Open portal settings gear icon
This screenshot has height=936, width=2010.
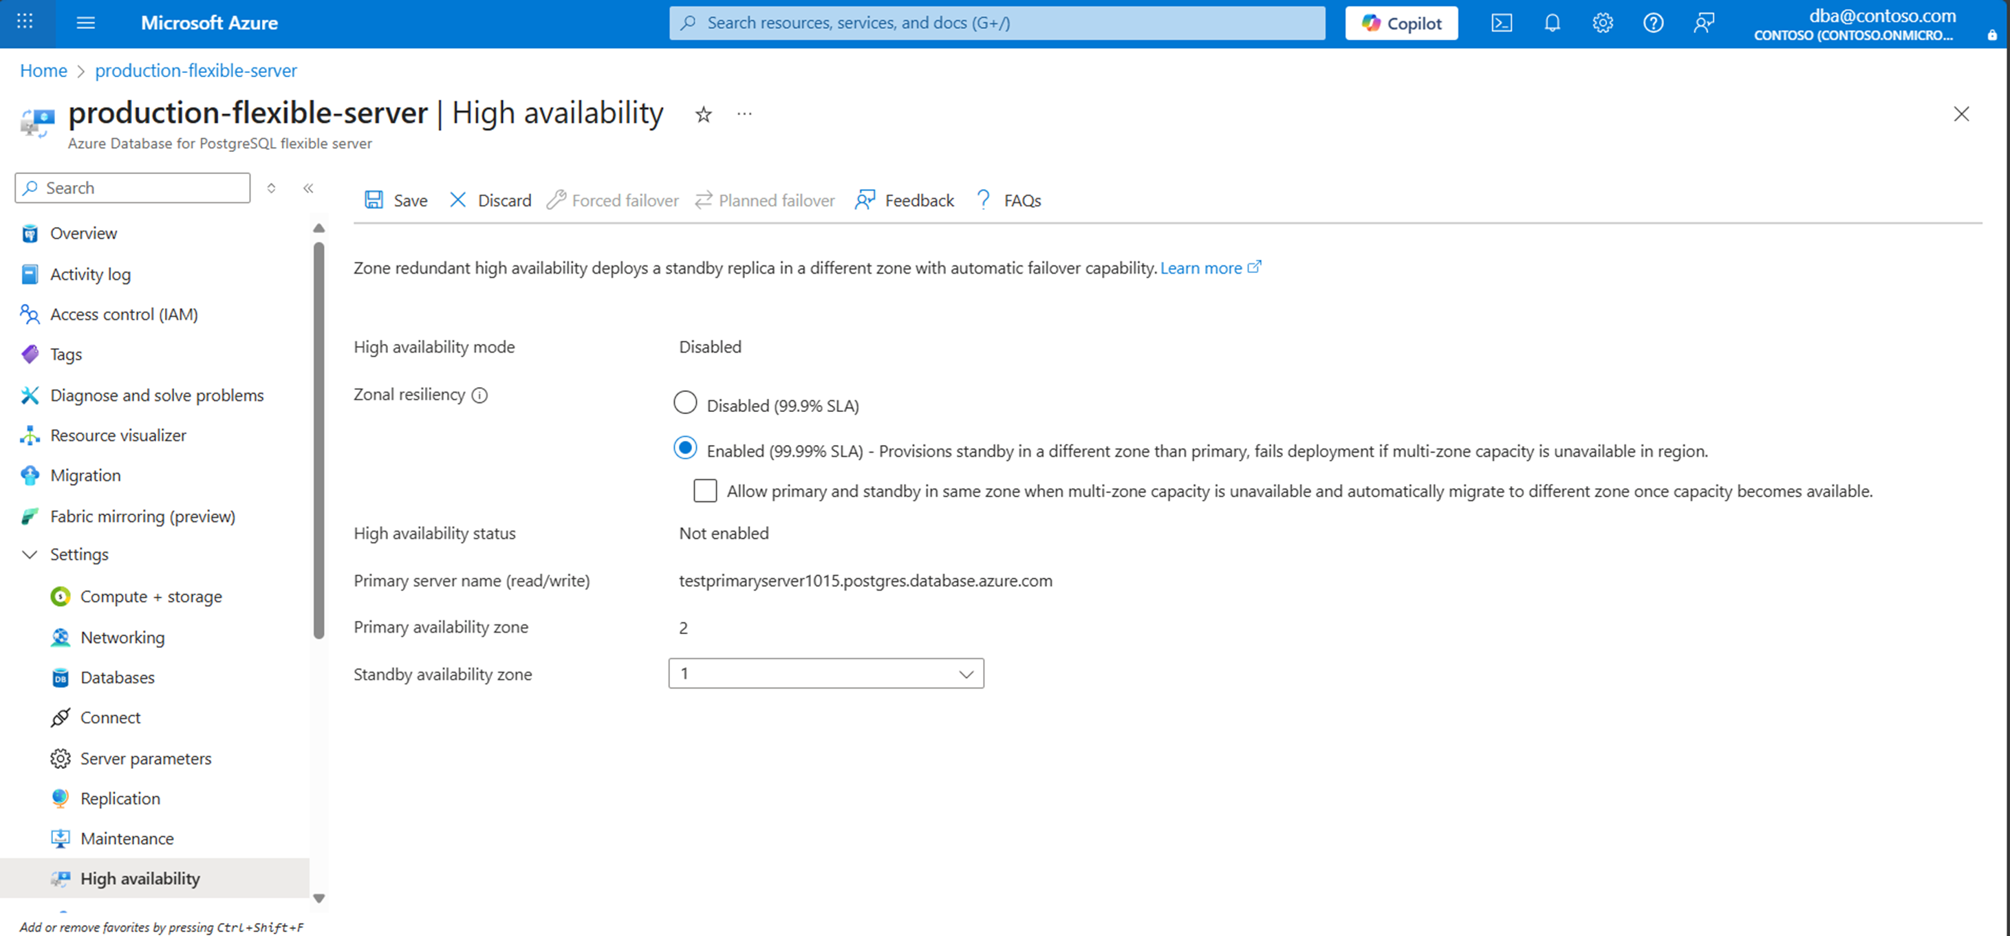coord(1603,23)
